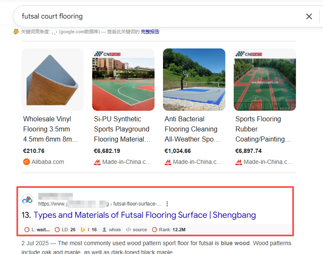The height and width of the screenshot is (254, 323).
Task: Click Made-in-China seller name under €1,034.66
Action: click(198, 162)
